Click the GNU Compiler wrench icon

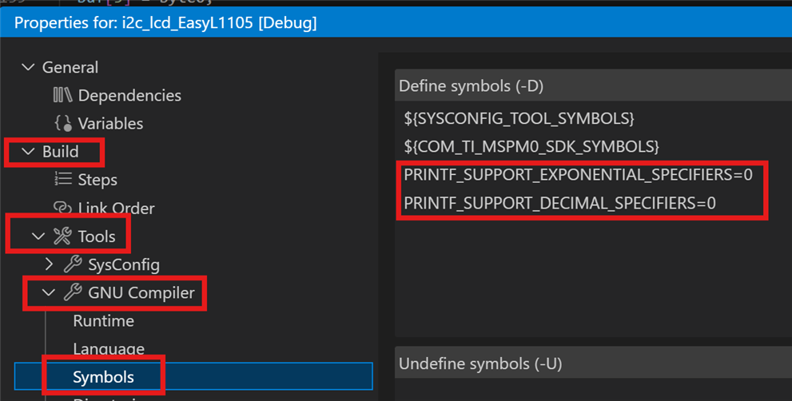click(73, 292)
